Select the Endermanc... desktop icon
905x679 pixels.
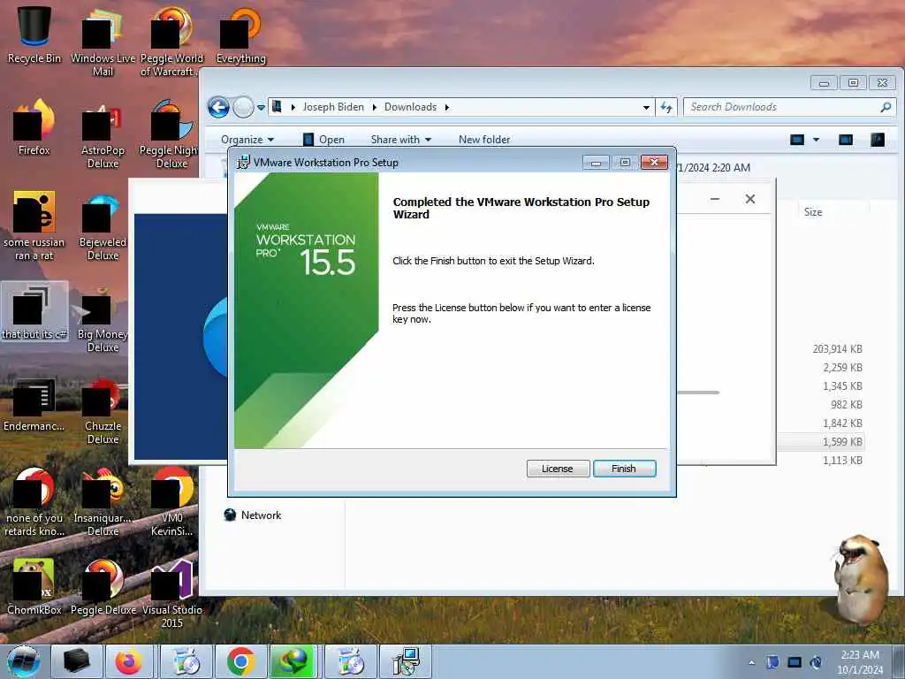pyautogui.click(x=34, y=403)
